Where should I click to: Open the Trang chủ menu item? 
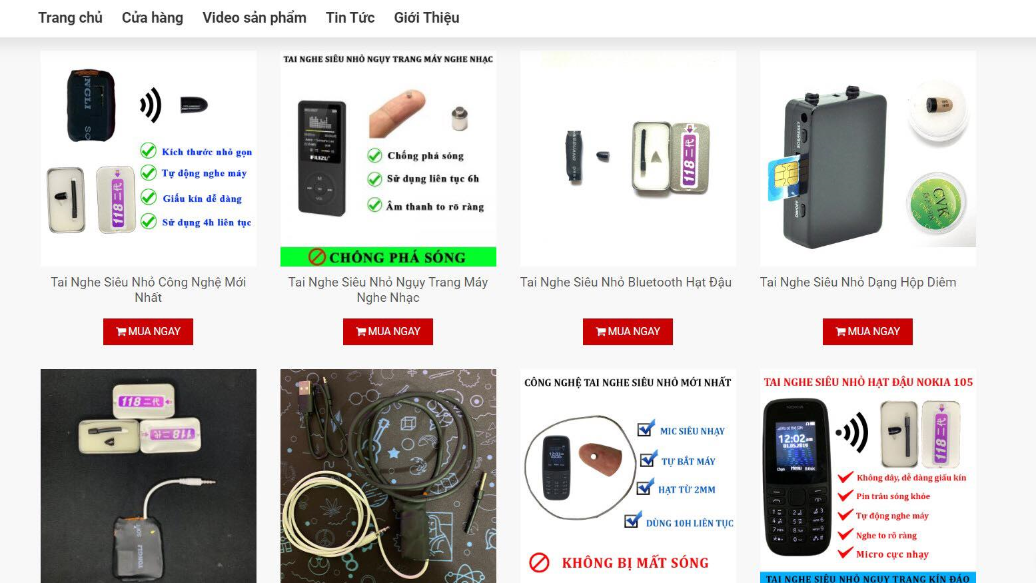[70, 17]
